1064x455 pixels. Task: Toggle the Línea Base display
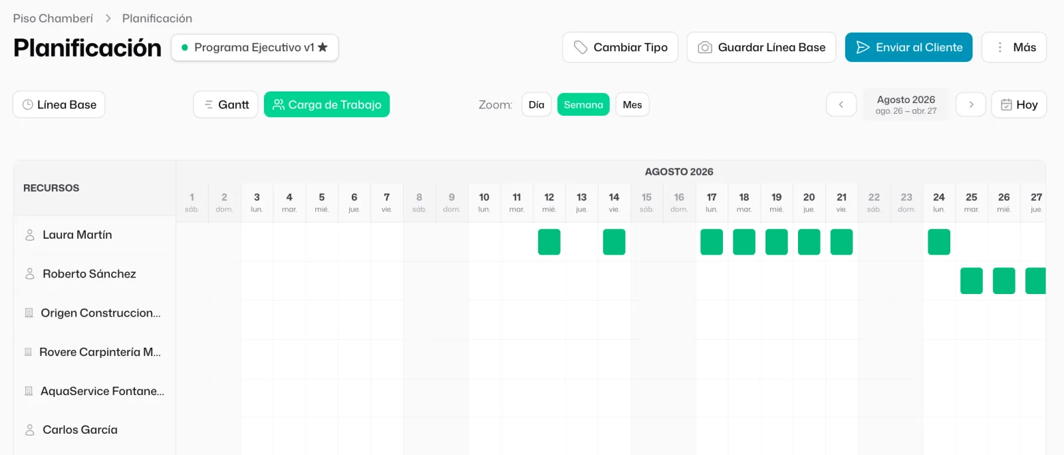59,104
